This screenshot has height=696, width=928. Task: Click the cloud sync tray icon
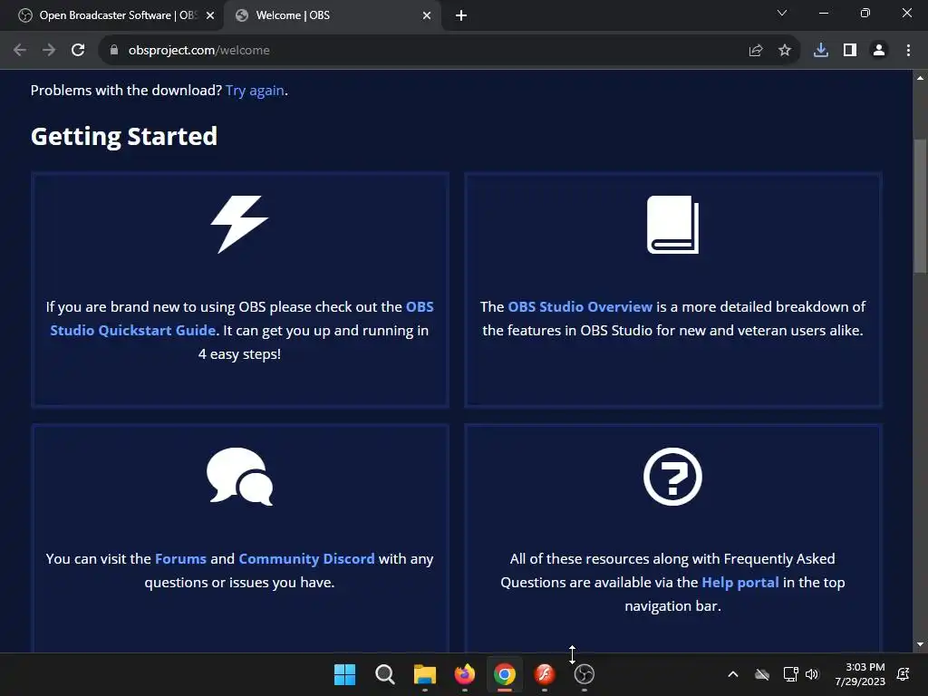coord(762,674)
